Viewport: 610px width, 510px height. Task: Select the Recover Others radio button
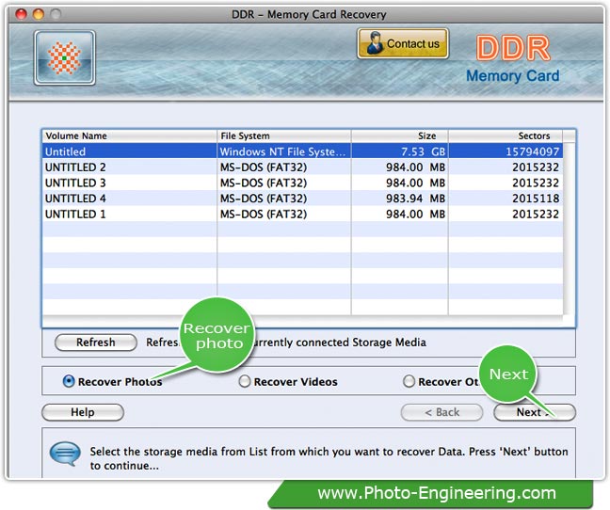click(409, 381)
